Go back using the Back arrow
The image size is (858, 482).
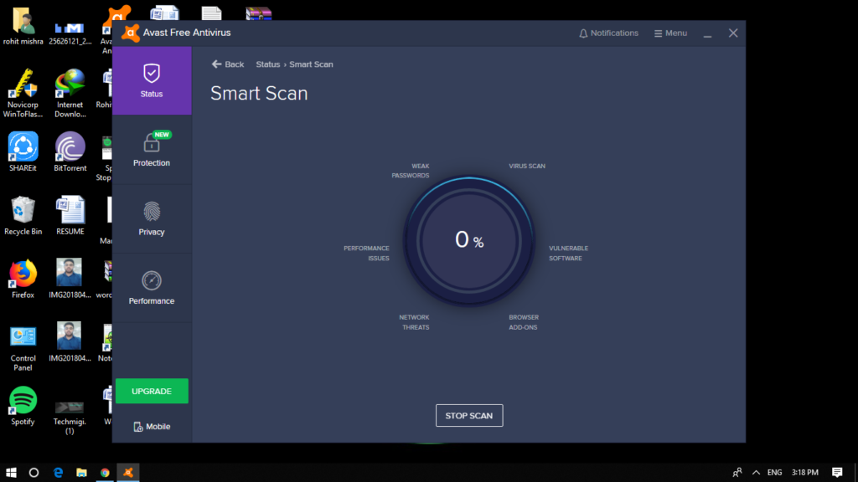(x=228, y=64)
